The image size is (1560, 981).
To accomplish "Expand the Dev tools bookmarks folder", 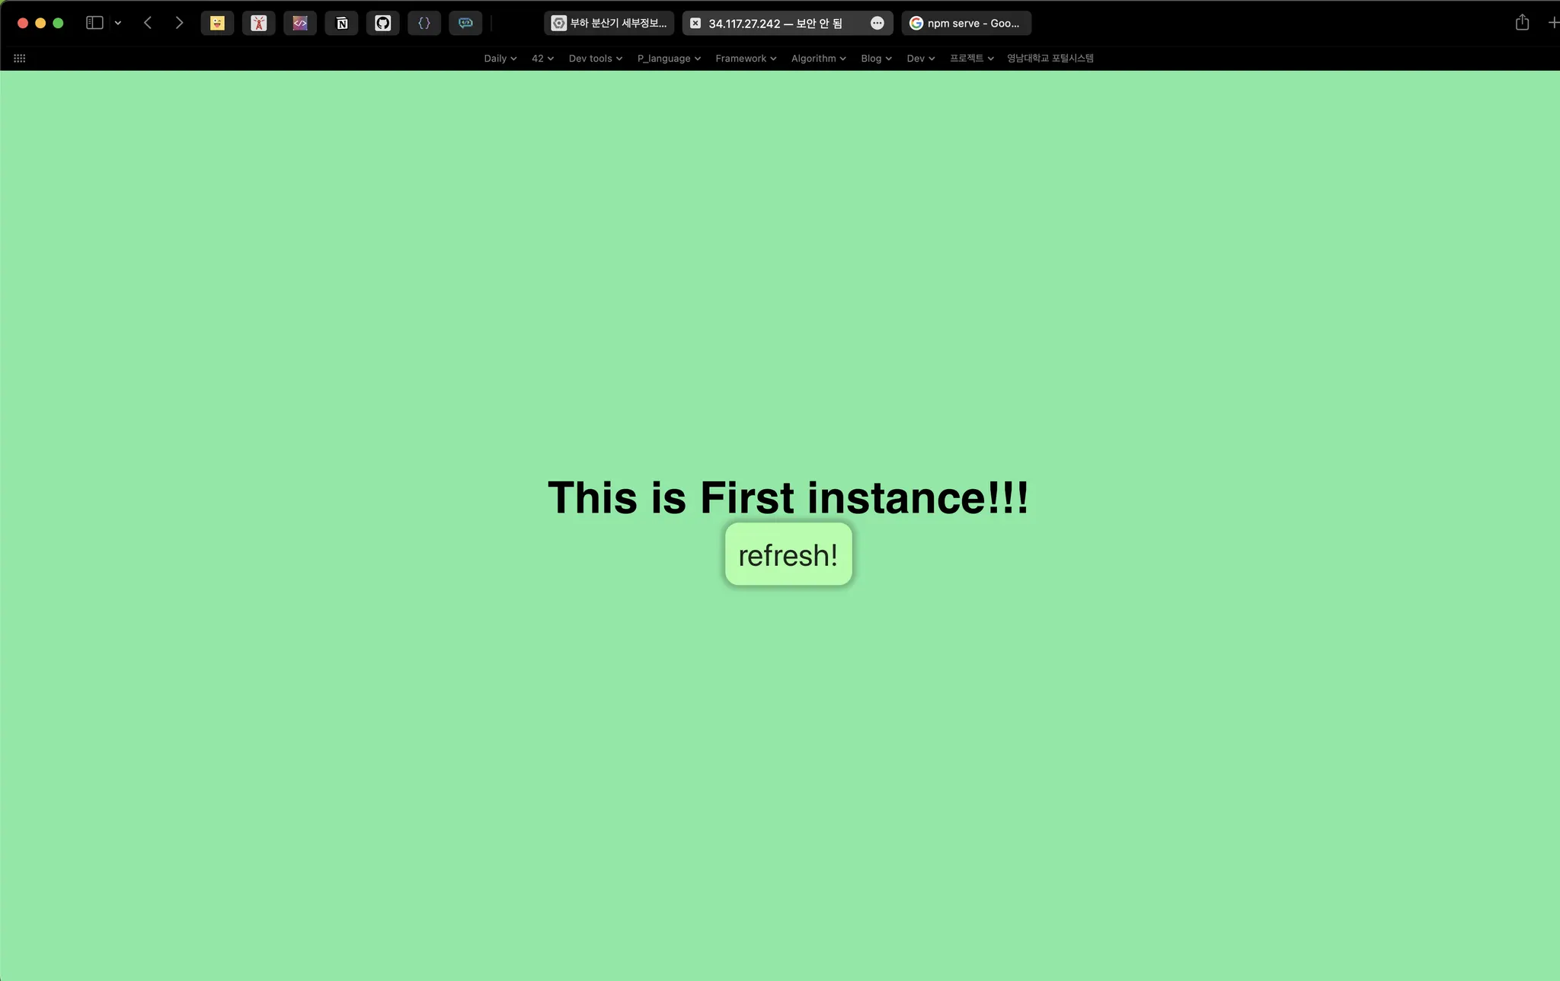I will 595,58.
